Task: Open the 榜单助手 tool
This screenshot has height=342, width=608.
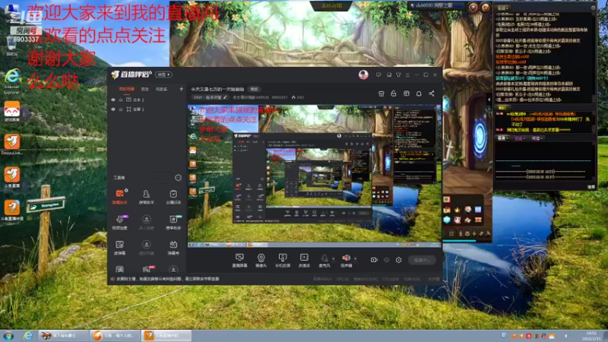Action: 173,222
